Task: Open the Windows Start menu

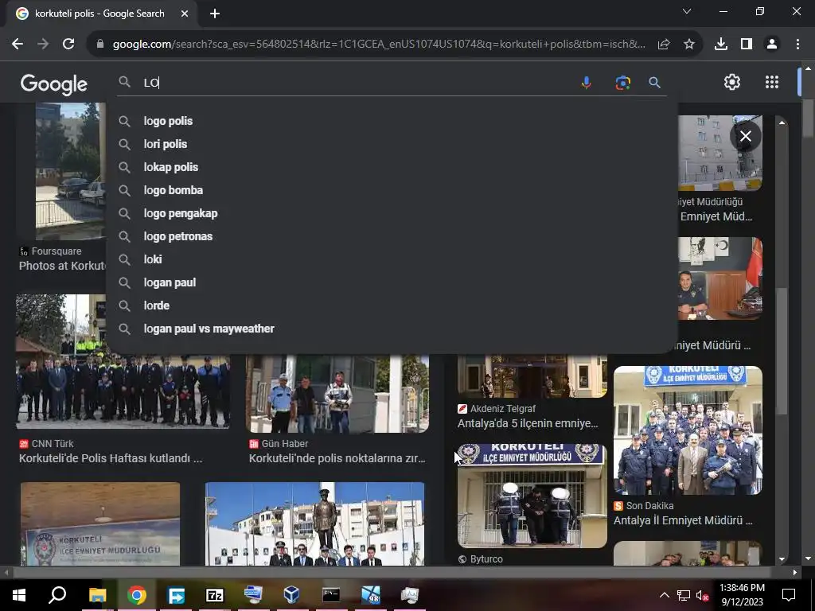Action: point(19,594)
